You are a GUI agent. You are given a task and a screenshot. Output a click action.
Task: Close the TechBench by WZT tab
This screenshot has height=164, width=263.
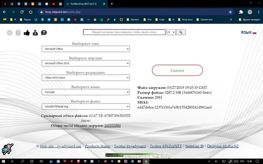[104, 4]
